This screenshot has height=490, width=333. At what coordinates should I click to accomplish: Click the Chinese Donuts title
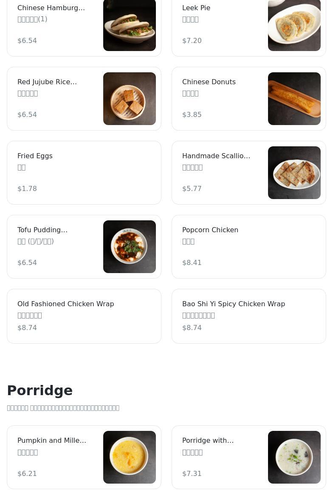[x=209, y=82]
